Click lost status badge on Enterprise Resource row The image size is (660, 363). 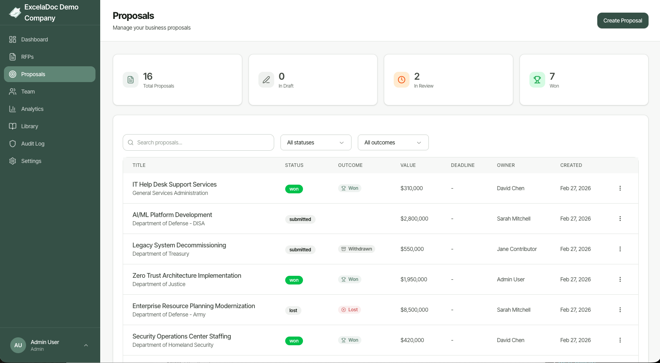293,311
